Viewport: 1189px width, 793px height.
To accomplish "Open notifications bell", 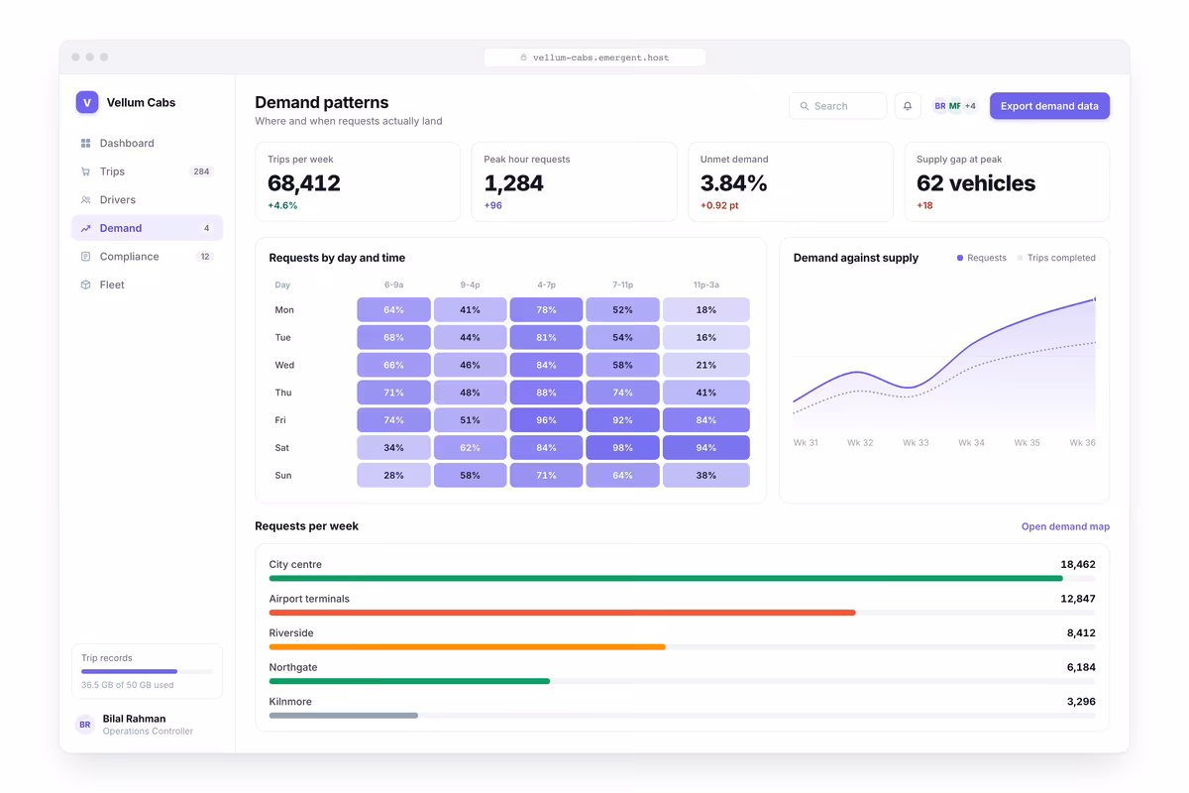I will click(908, 106).
